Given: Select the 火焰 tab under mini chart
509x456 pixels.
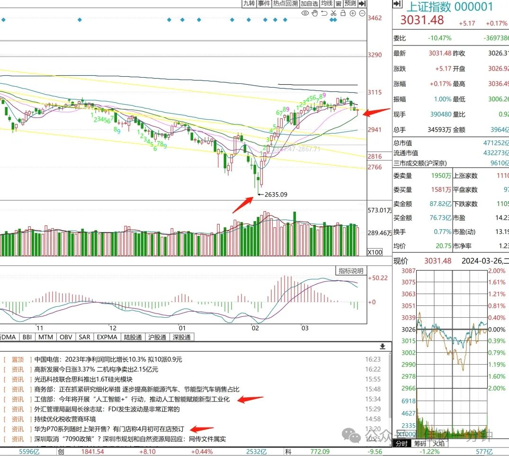Looking at the screenshot, I should coord(438,443).
